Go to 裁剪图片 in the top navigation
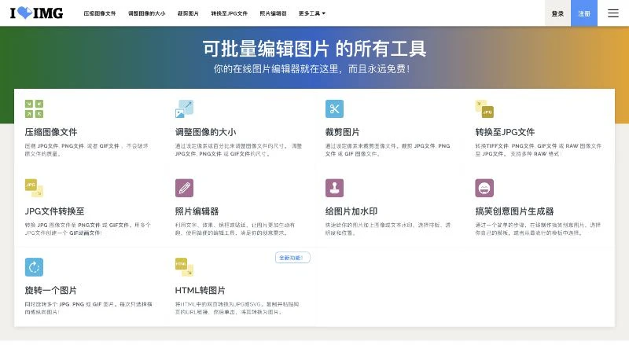Viewport: 629px width, 345px height. click(189, 13)
